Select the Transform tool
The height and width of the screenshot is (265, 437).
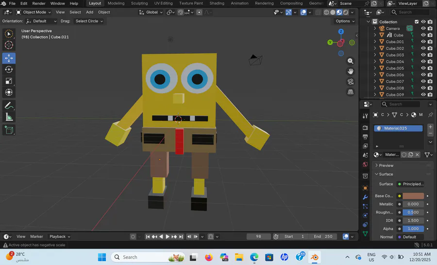click(9, 92)
